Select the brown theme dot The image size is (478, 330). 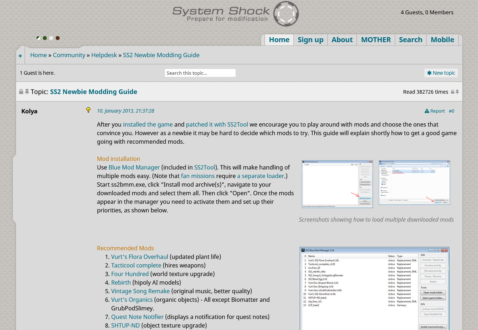(58, 38)
